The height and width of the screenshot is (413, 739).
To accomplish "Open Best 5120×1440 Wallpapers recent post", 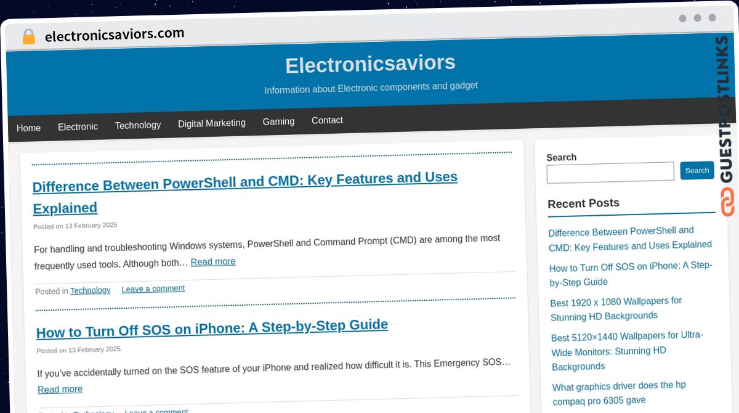I will [x=627, y=351].
